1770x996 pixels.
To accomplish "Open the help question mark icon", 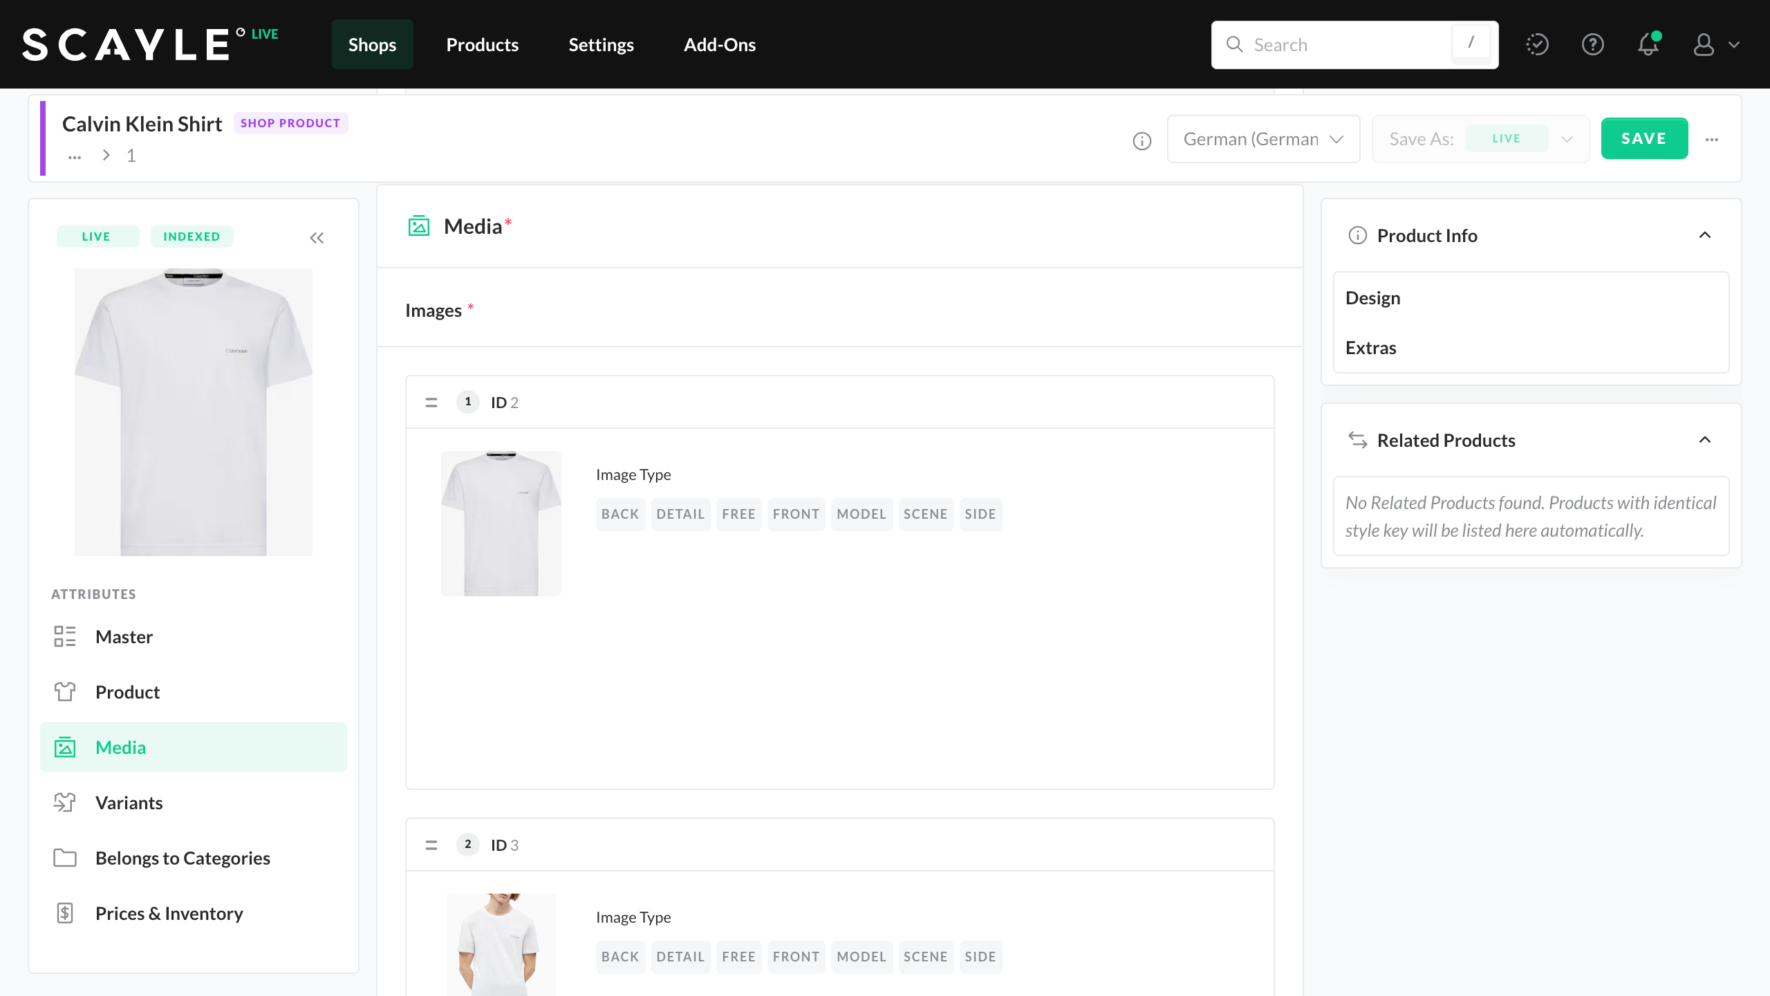I will [1593, 45].
